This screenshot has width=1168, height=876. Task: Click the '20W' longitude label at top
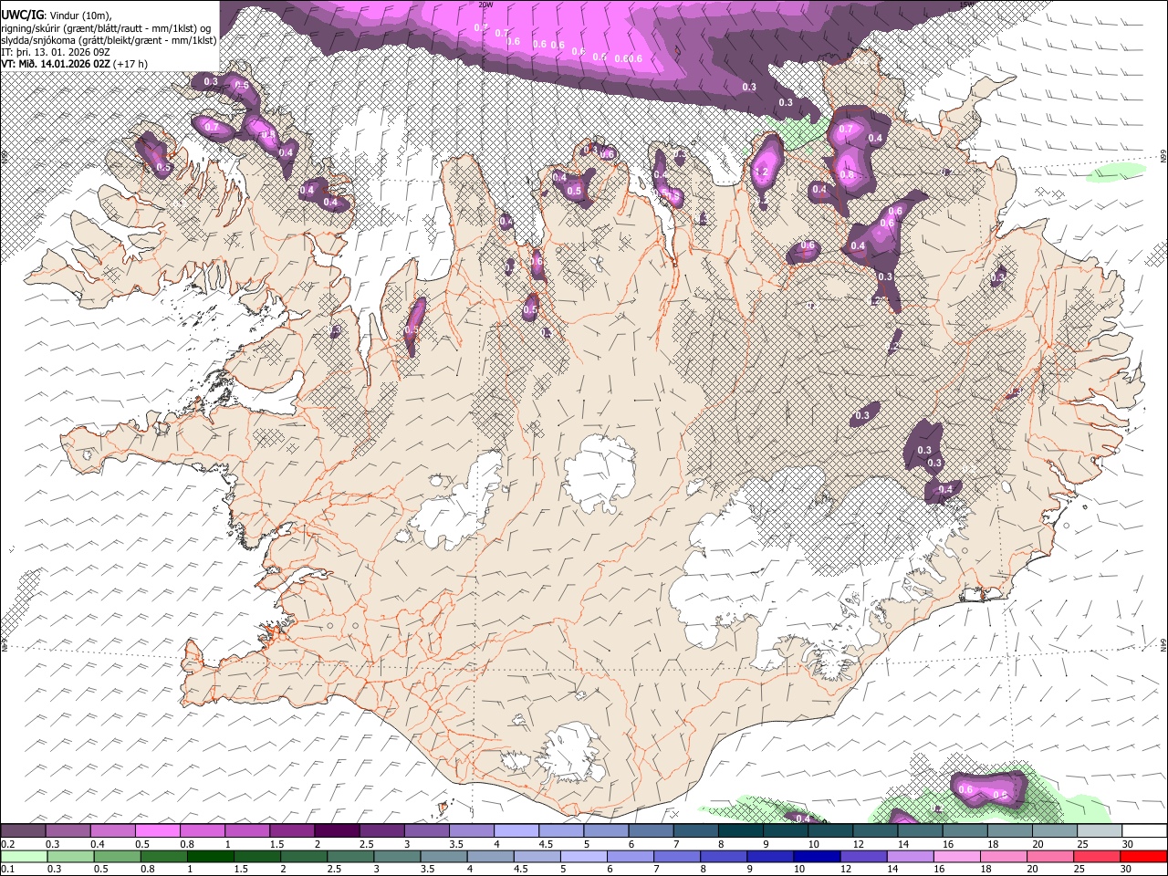[485, 5]
